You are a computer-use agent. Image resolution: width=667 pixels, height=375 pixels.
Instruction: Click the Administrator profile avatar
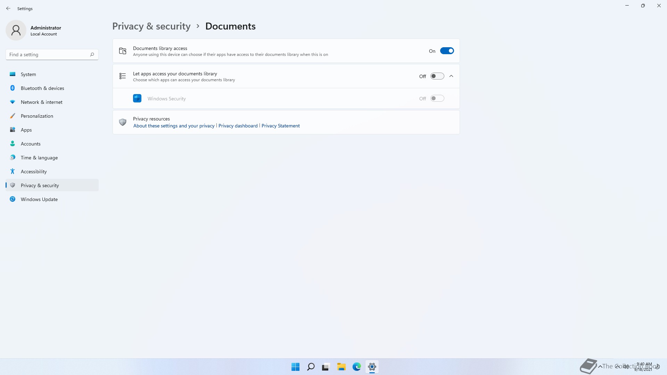click(x=16, y=31)
